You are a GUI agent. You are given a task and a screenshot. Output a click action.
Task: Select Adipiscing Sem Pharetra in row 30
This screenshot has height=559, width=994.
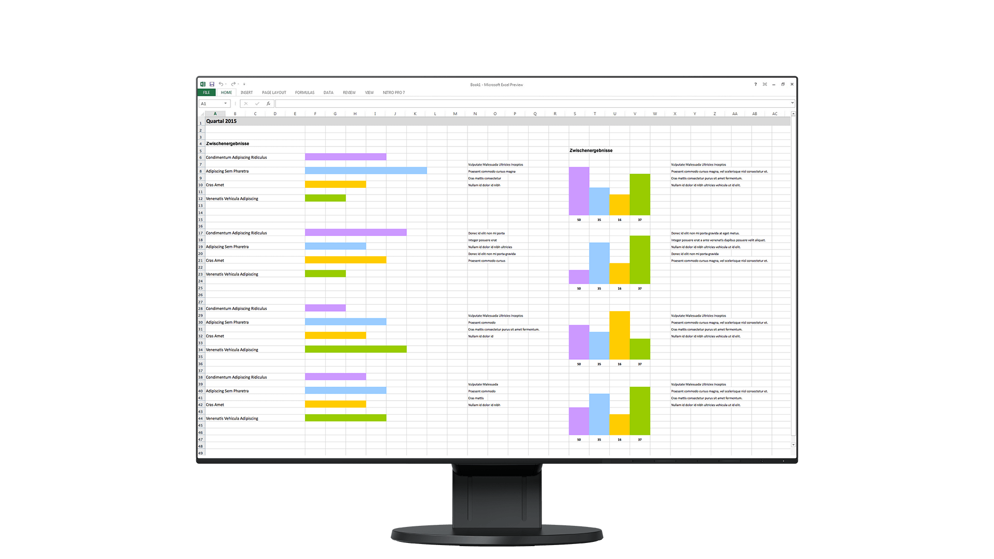227,322
